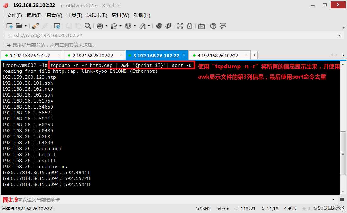Click the Open session folder icon
Viewport: 347px width, 213px height.
coord(19,26)
